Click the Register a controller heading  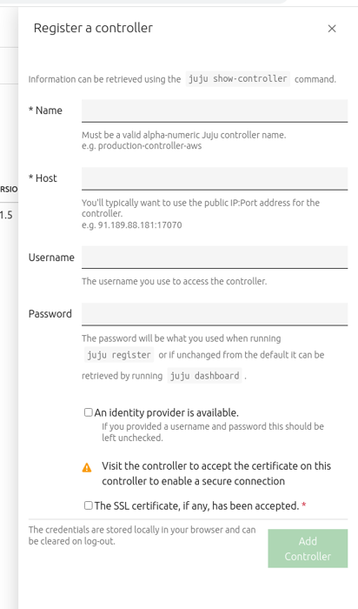pos(93,28)
